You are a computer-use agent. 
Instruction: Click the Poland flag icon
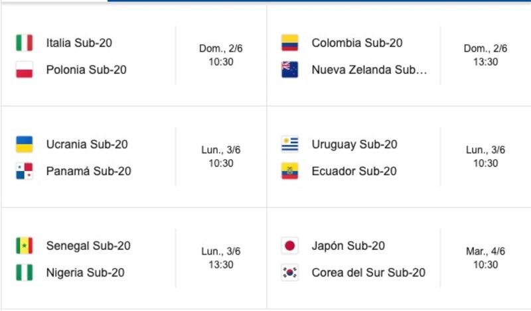pos(25,70)
